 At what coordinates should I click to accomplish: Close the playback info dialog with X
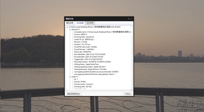click(x=132, y=19)
